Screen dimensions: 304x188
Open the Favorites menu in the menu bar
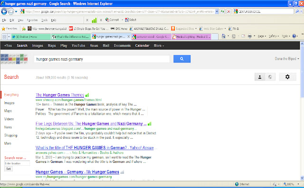coord(32,20)
